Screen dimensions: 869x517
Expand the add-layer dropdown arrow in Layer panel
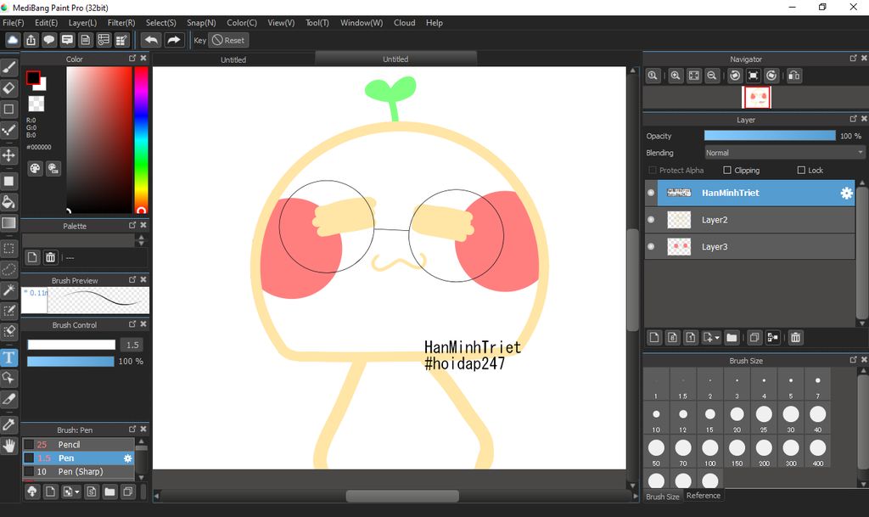pyautogui.click(x=717, y=338)
